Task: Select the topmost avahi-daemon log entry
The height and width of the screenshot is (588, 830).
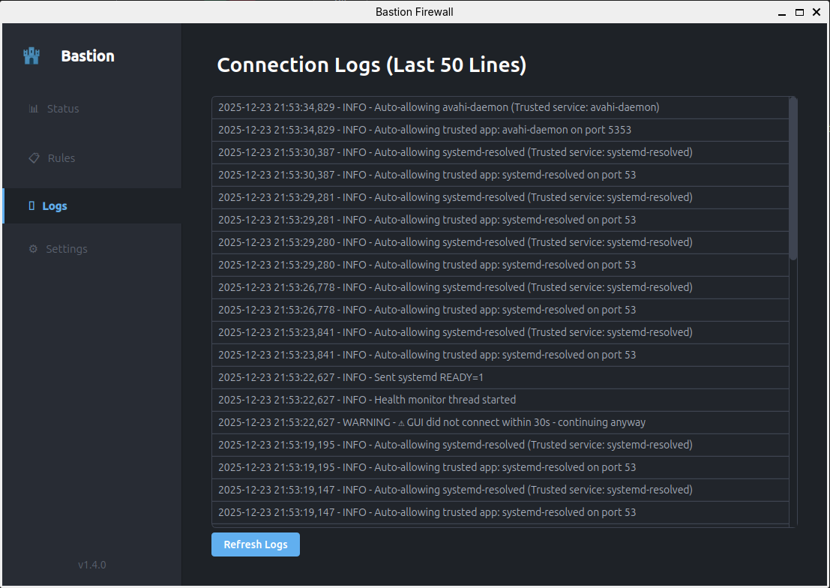Action: tap(500, 107)
